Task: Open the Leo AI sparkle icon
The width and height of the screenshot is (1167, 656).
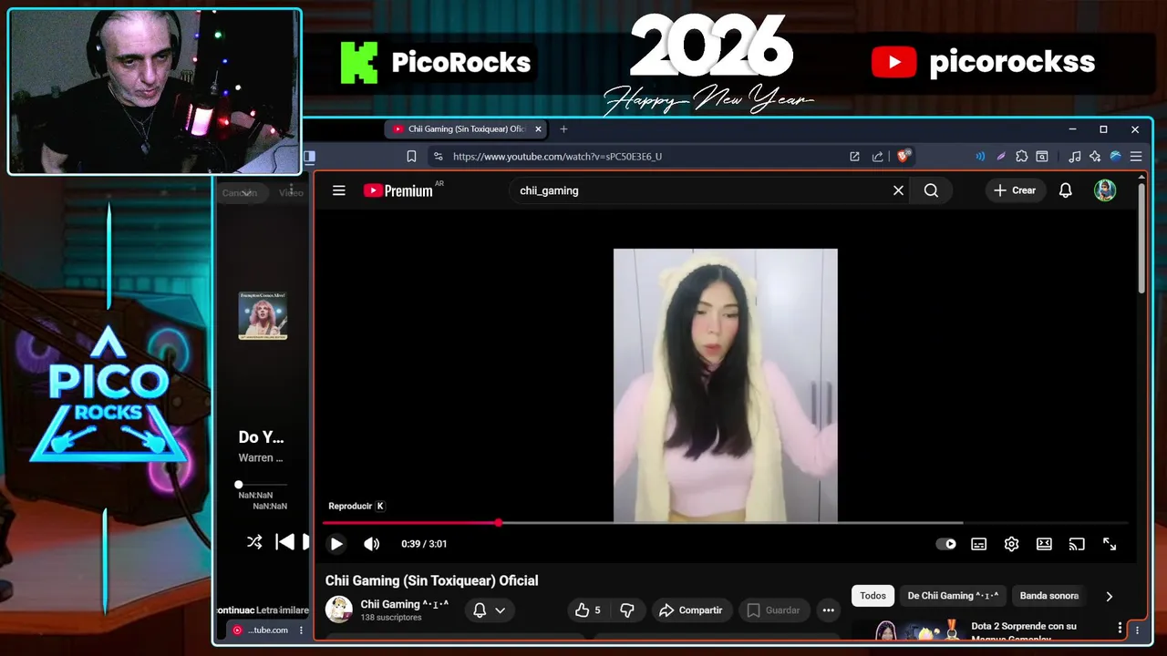Action: (x=1095, y=157)
